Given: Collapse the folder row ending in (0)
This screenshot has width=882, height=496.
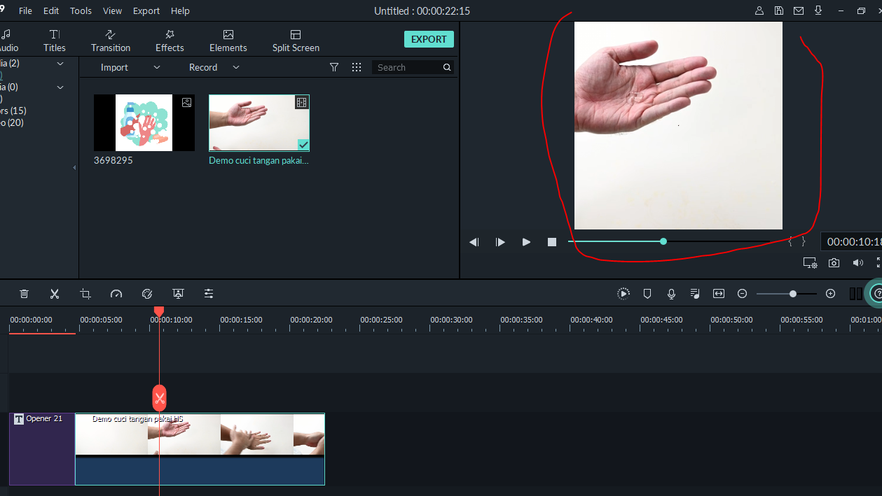Looking at the screenshot, I should point(60,87).
